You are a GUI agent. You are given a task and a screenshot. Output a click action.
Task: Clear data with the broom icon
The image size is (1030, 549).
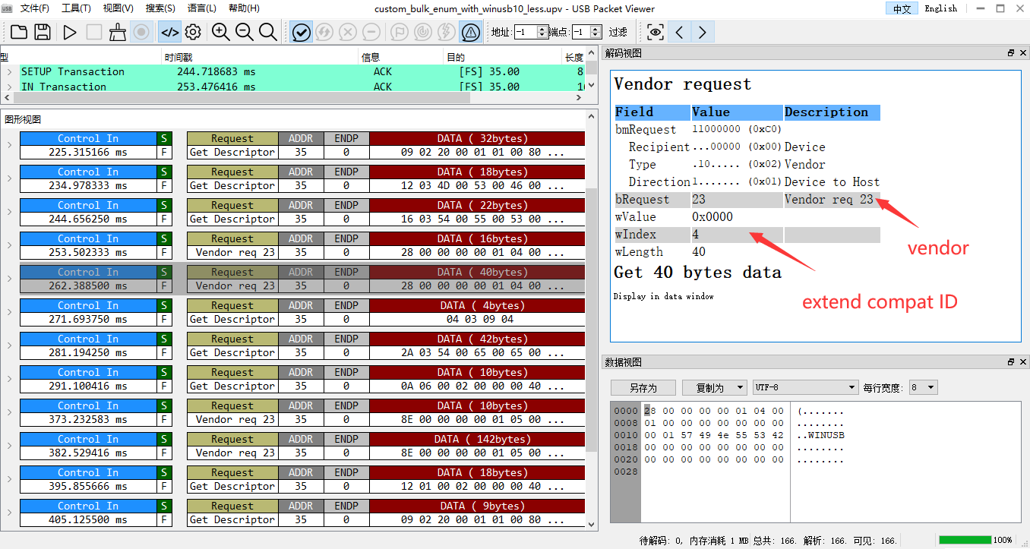(117, 32)
